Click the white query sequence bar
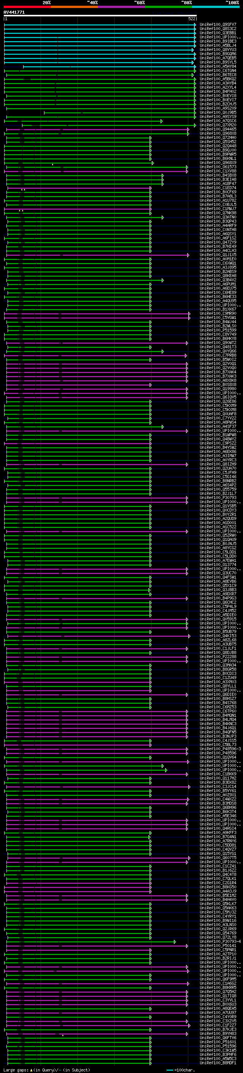 tap(100, 16)
